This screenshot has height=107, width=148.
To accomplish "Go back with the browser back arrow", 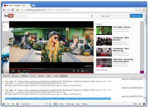I will click(4, 10).
